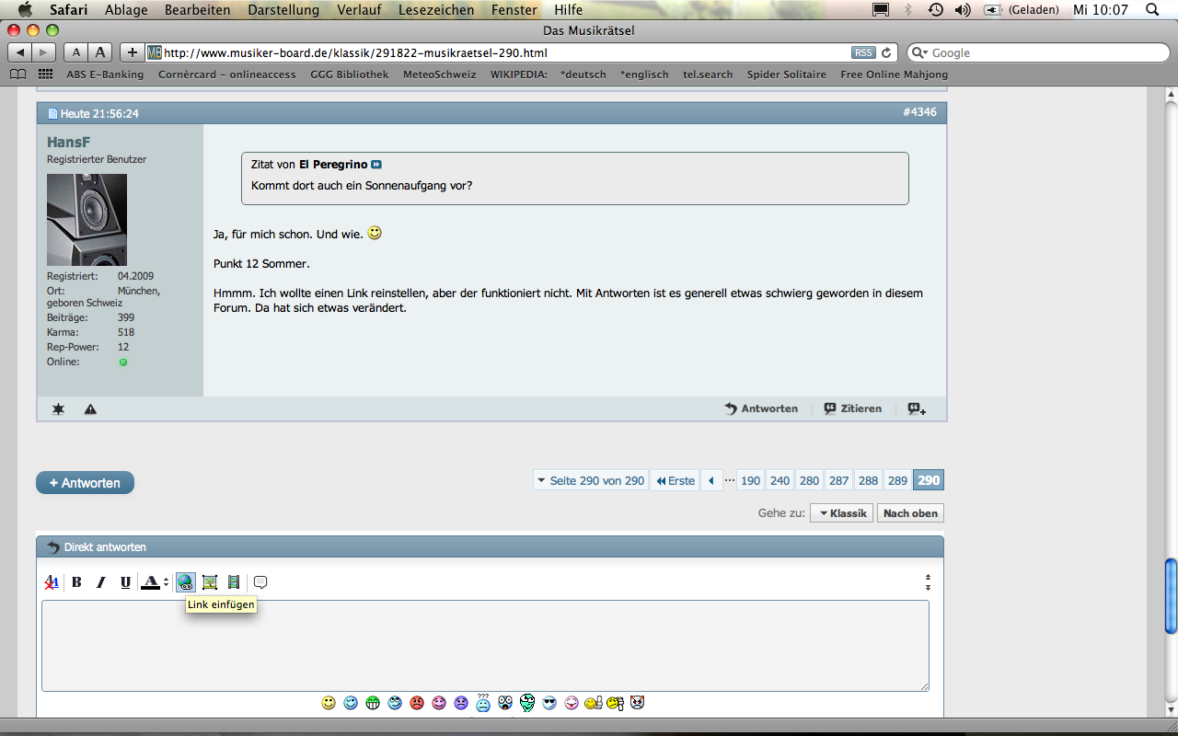Open the 'Seite 290 von 290' page dropdown

tap(591, 480)
